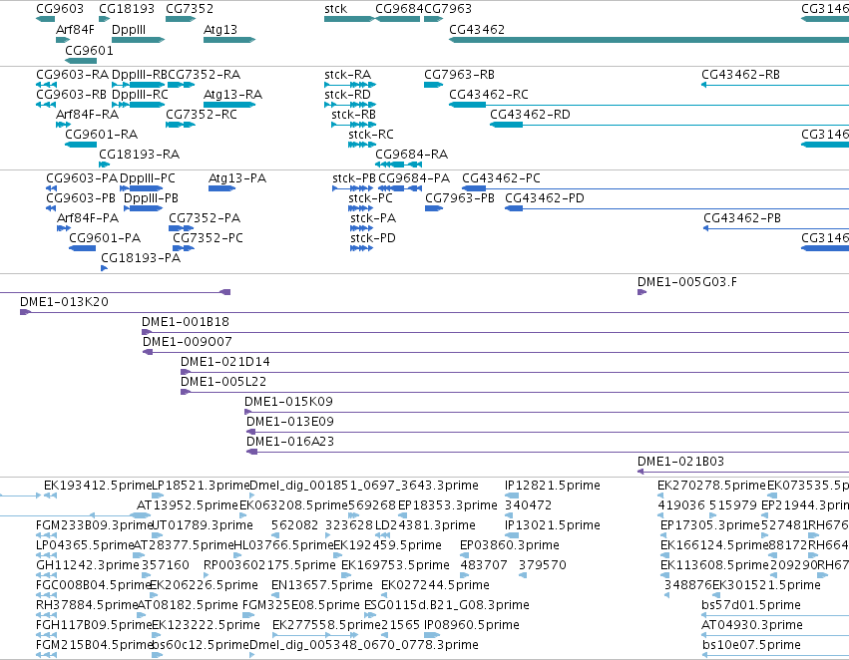This screenshot has height=660, width=849.
Task: Select the stck-RA transcript label
Action: pos(347,74)
